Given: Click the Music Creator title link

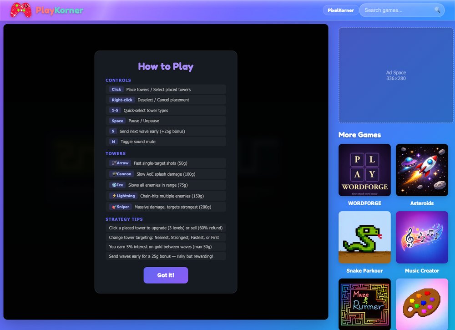Looking at the screenshot, I should [422, 271].
